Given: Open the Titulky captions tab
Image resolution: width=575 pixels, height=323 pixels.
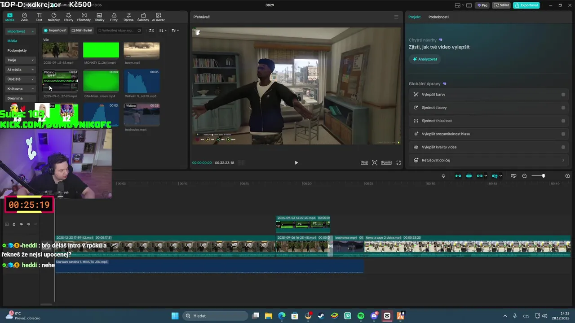Looking at the screenshot, I should (99, 17).
